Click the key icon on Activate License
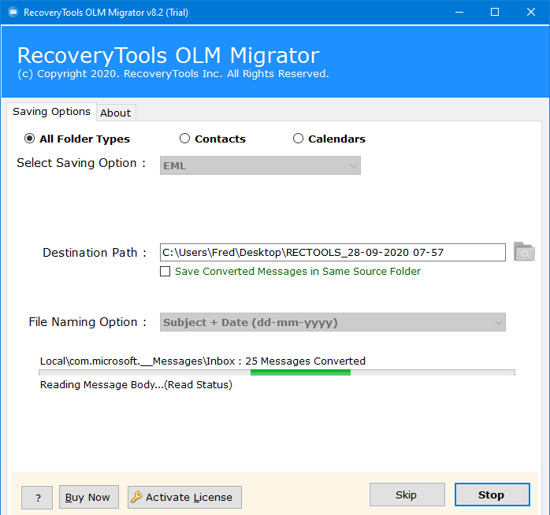The width and height of the screenshot is (550, 515). click(x=136, y=496)
